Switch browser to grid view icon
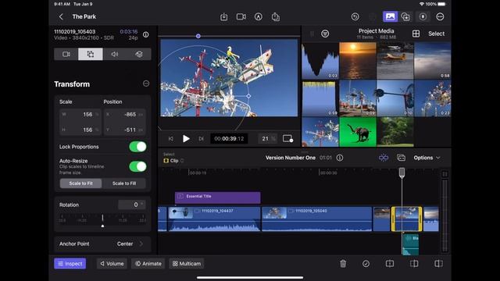The width and height of the screenshot is (500, 281). (x=416, y=34)
